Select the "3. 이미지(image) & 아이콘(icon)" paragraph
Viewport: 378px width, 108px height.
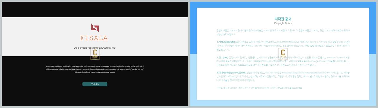283,77
